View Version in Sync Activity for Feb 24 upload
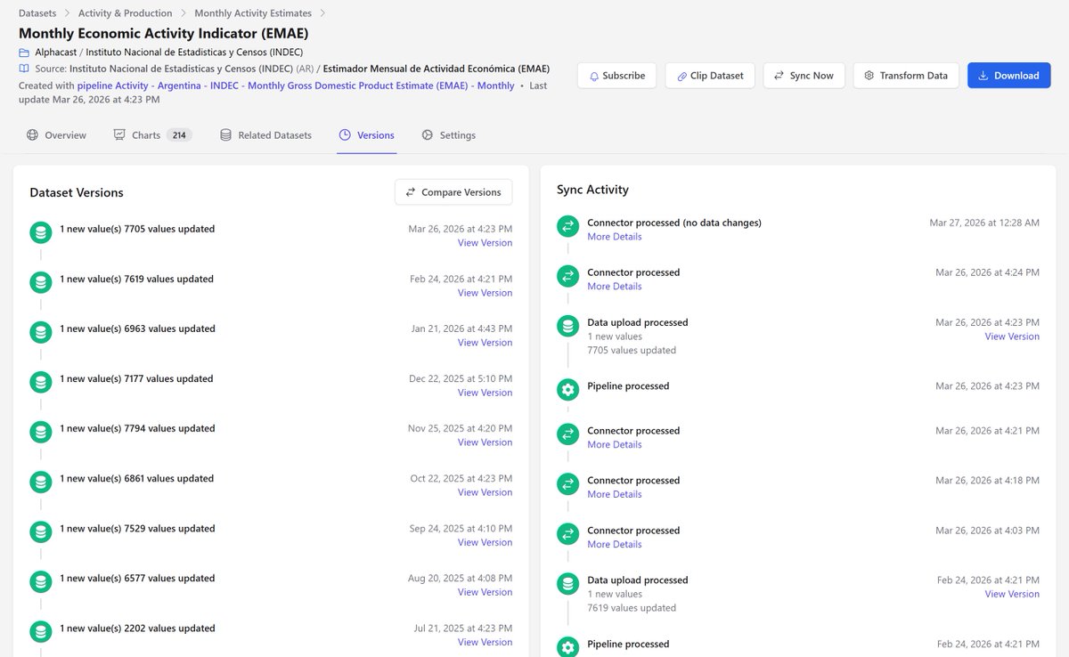The width and height of the screenshot is (1069, 657). point(1012,594)
